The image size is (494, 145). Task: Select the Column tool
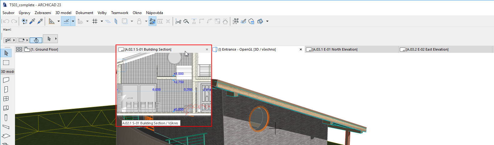6,118
